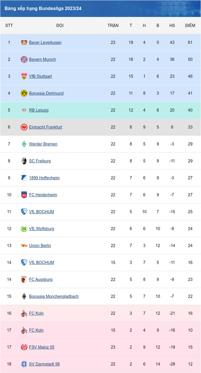Click the SV Darmstadt 98 crest

point(24,364)
